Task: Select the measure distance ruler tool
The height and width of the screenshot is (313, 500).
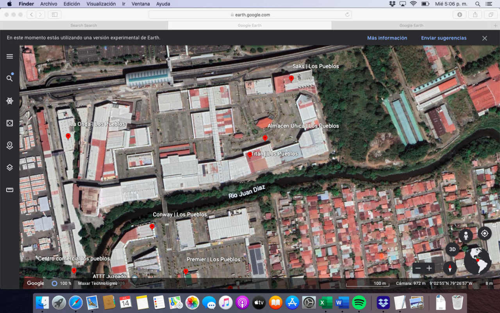Action: [x=9, y=190]
